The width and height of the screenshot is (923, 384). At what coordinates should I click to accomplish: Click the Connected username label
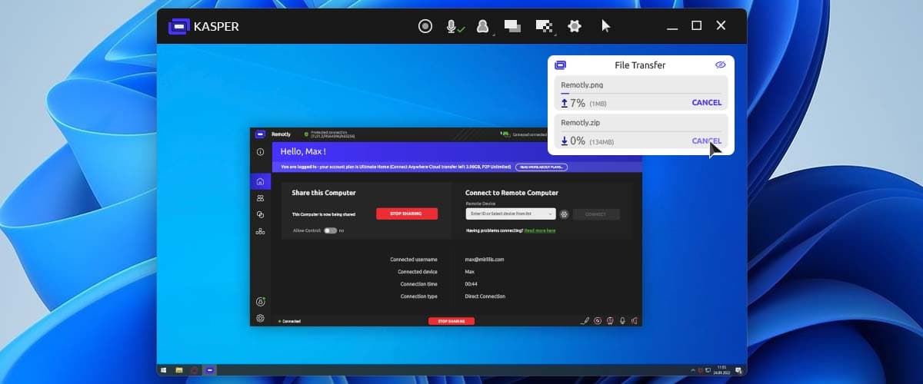[x=414, y=260]
